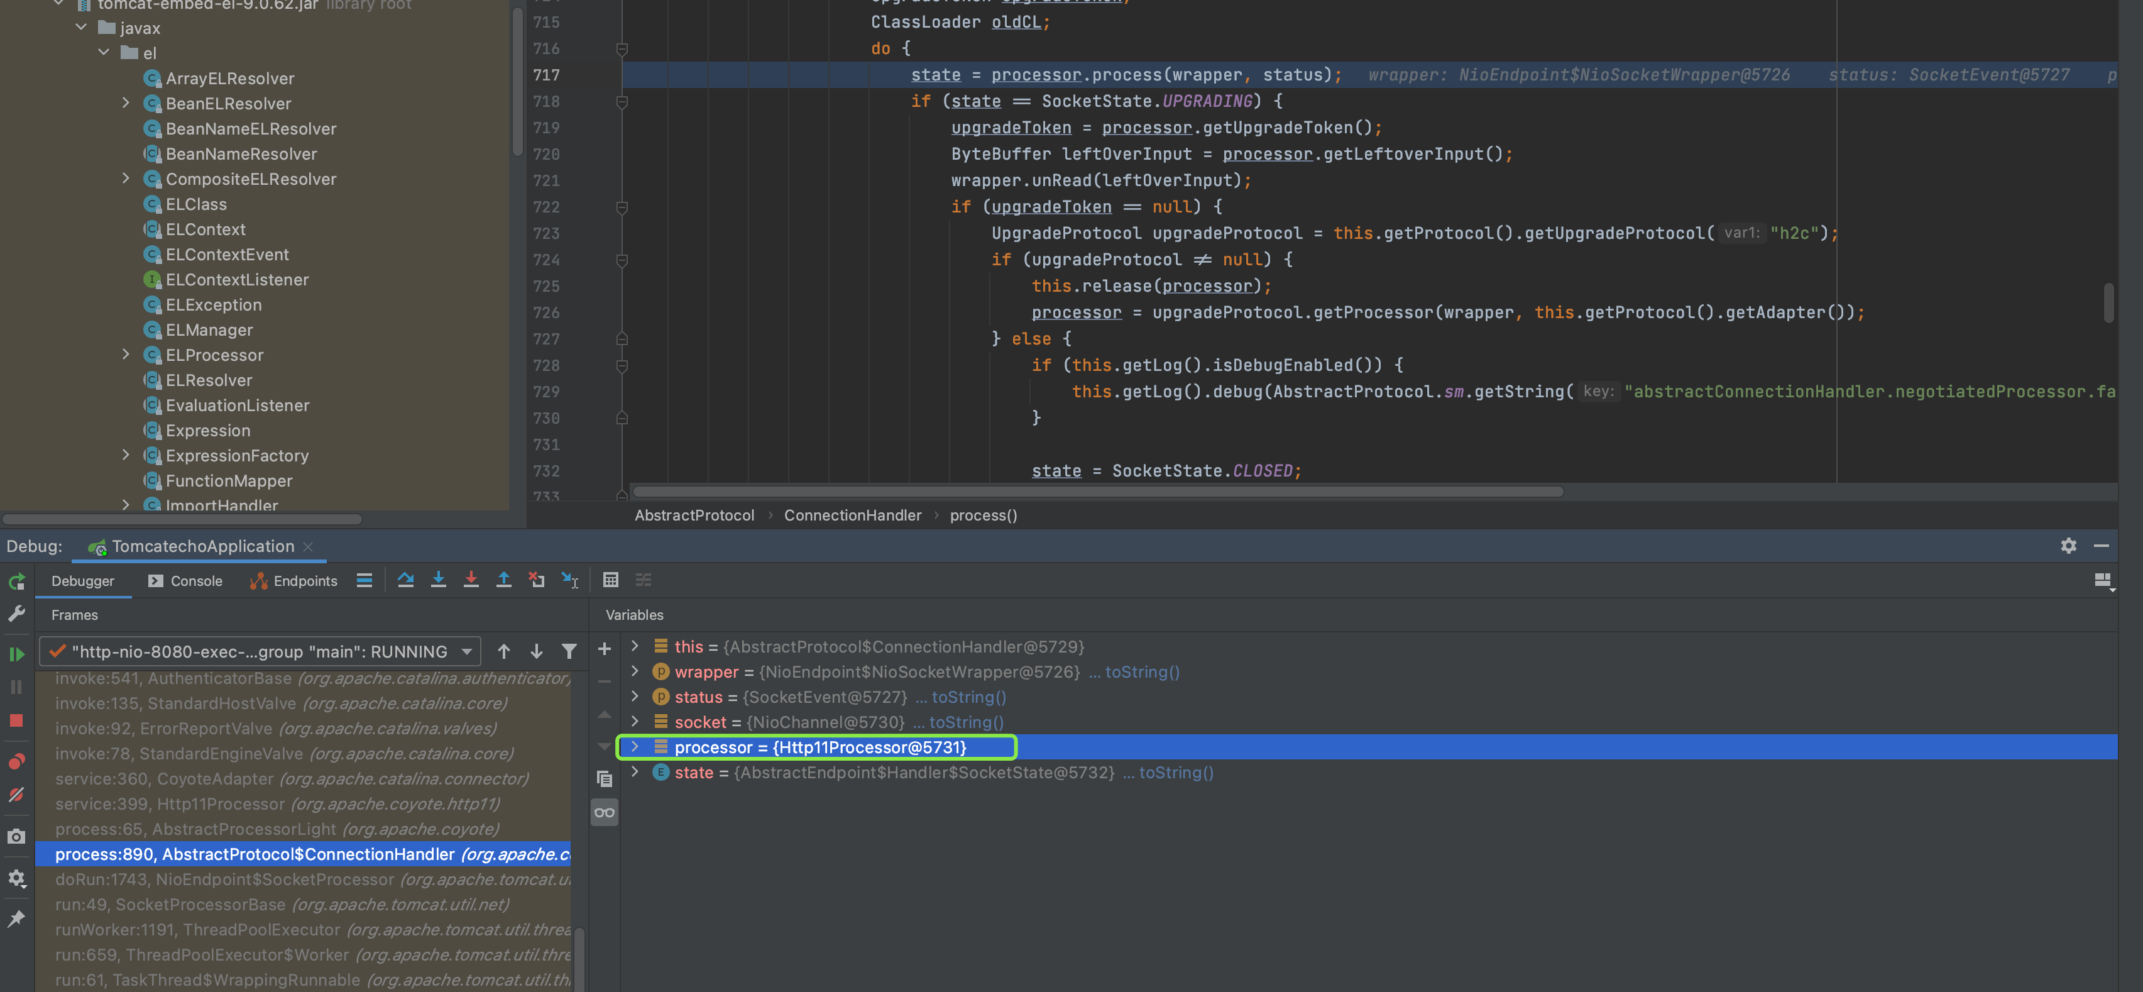The width and height of the screenshot is (2143, 992).
Task: Rerun TomcatechoApplication debug session
Action: coord(16,581)
